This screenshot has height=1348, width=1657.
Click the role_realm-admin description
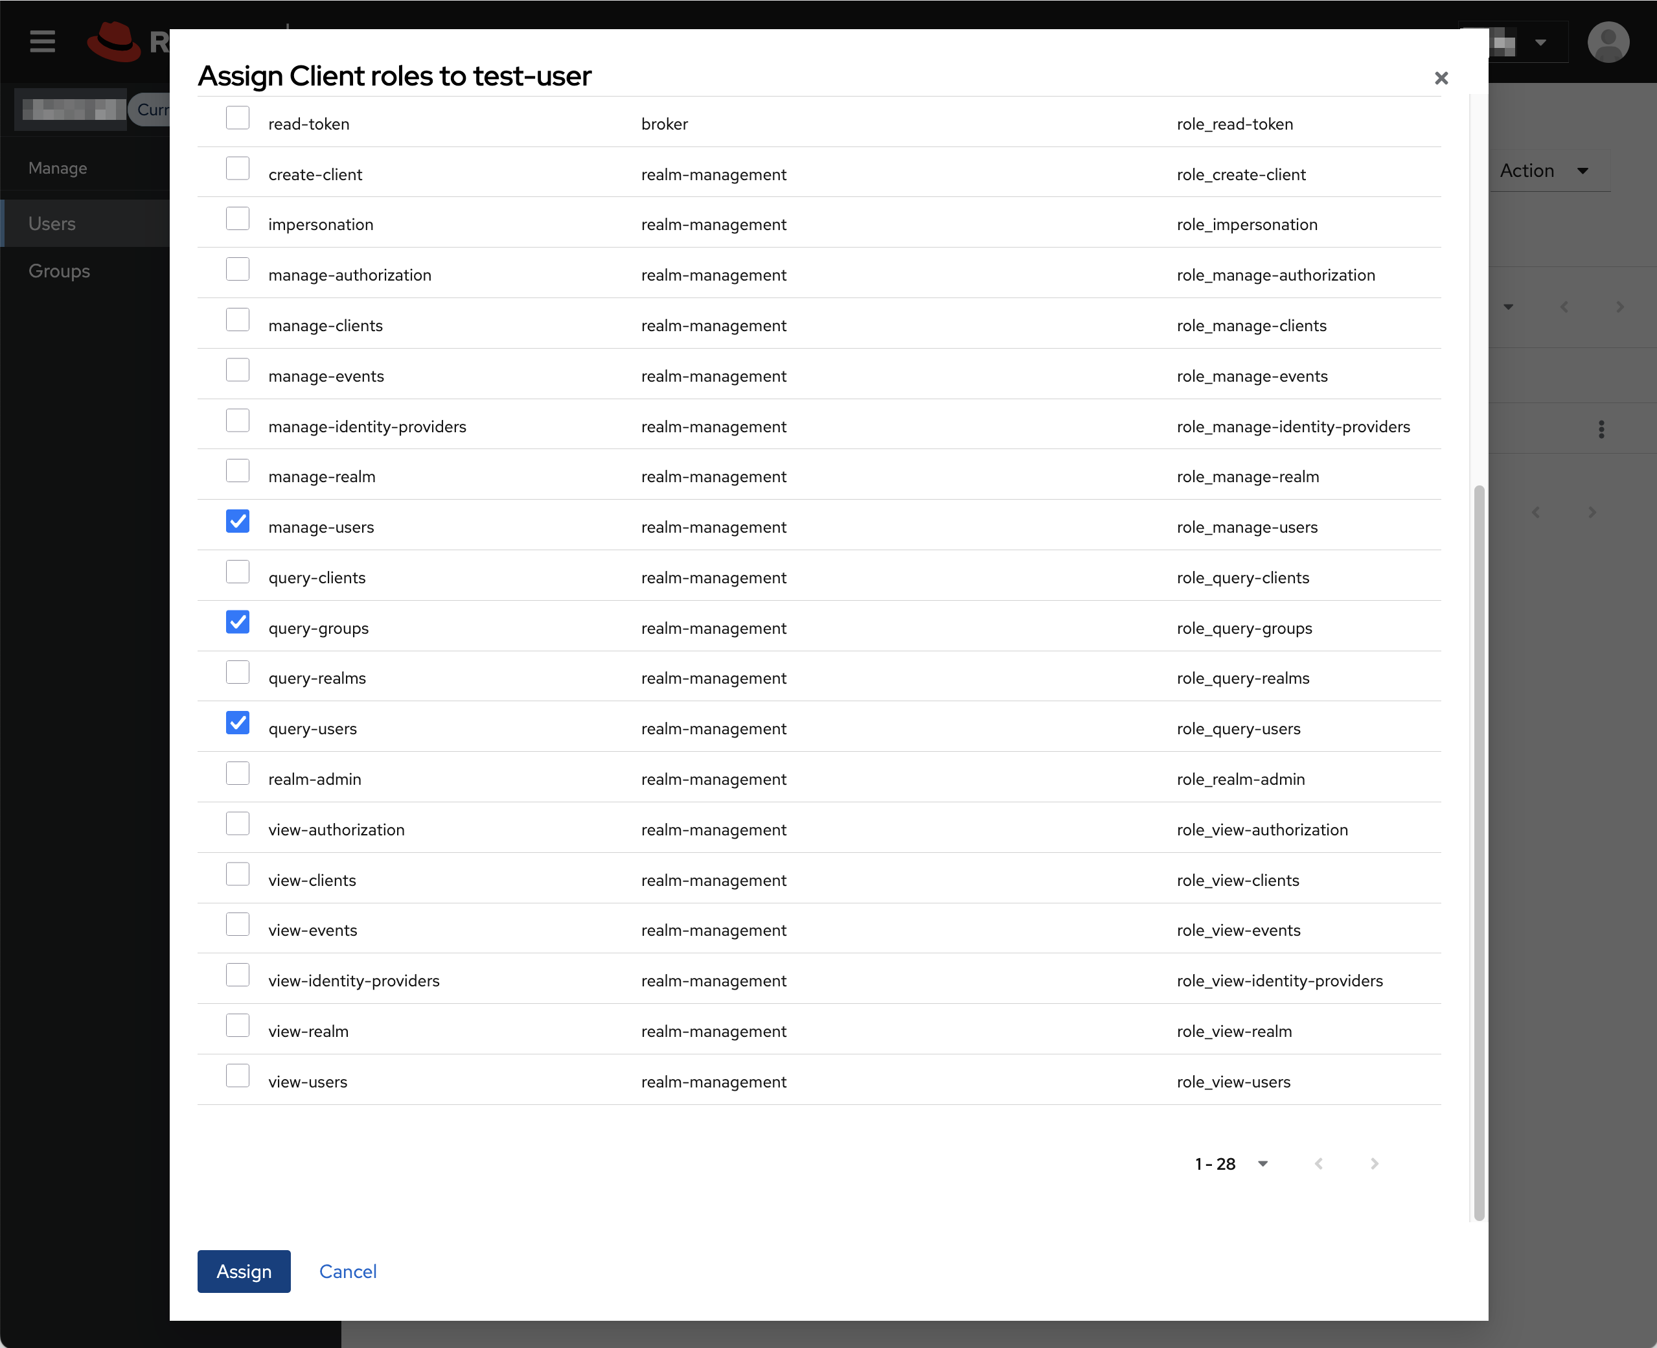[x=1240, y=780]
